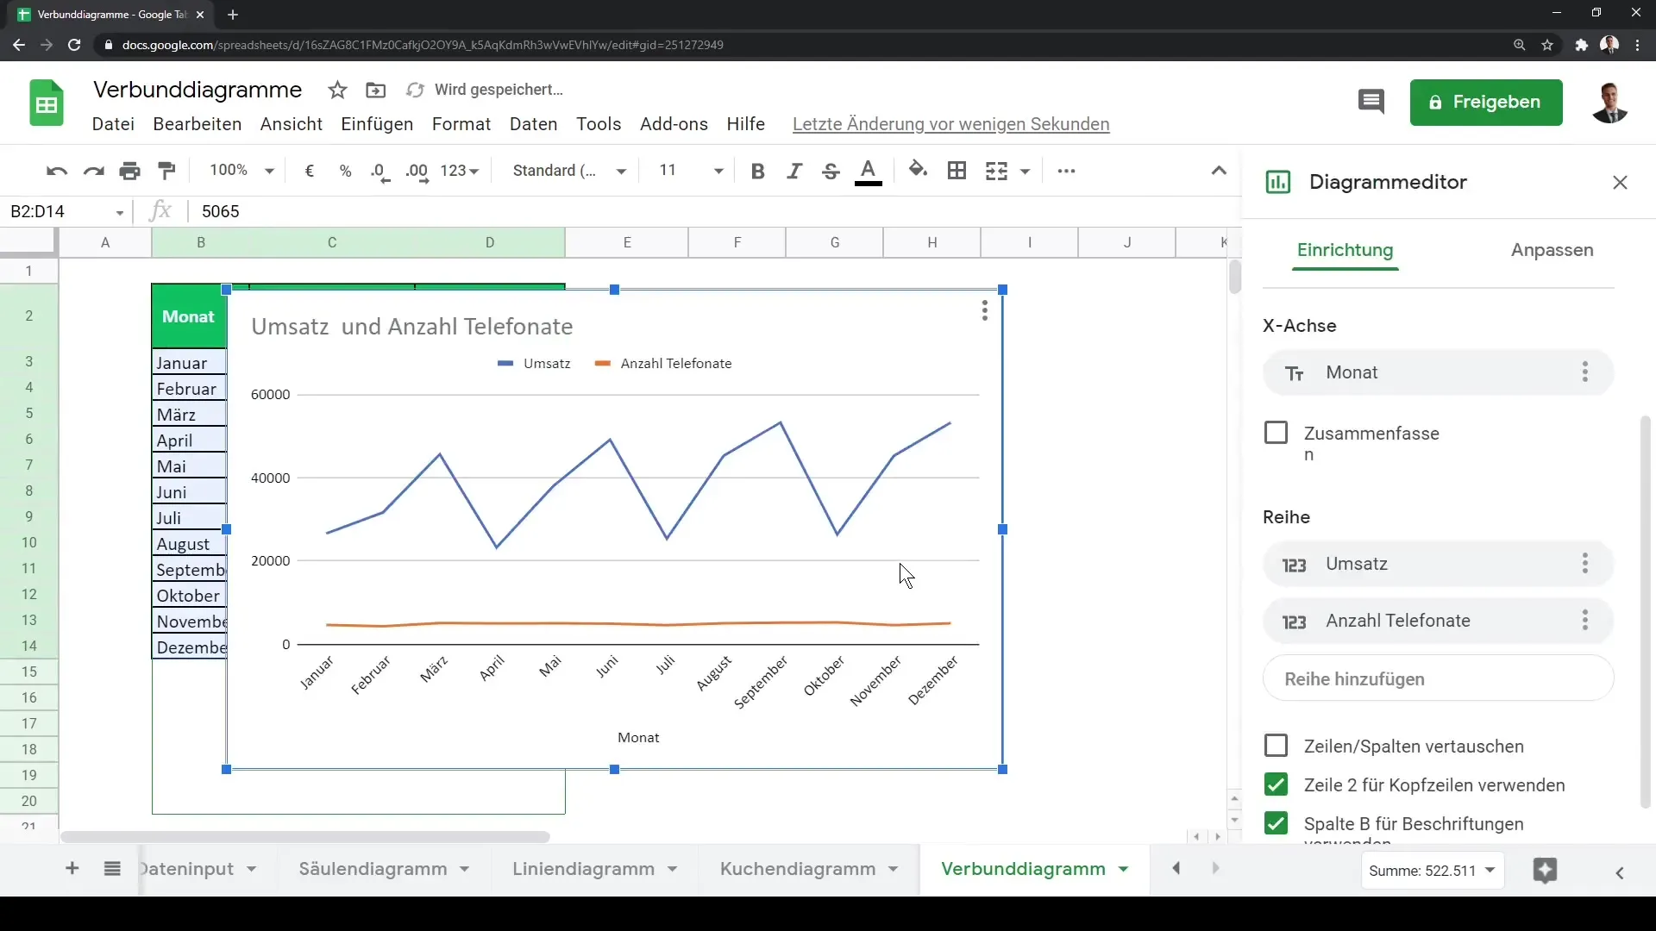Format as euro currency
This screenshot has height=931, width=1656.
coord(310,171)
